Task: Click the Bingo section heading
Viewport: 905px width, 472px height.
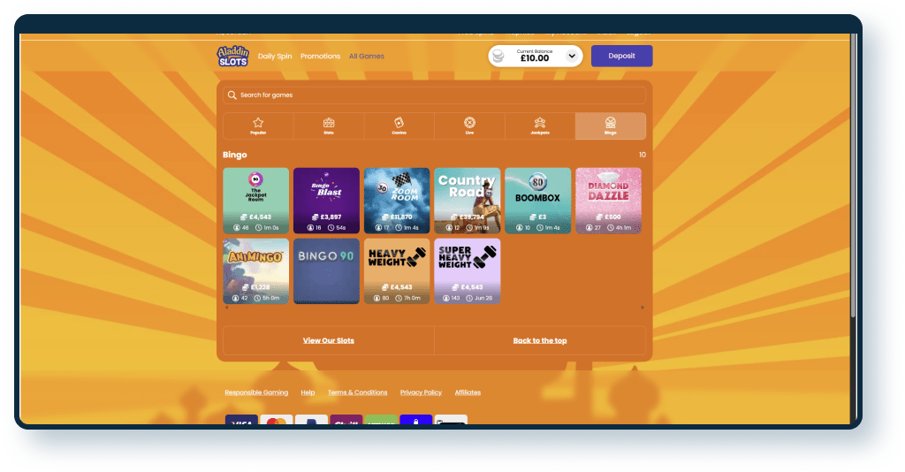Action: [x=235, y=155]
